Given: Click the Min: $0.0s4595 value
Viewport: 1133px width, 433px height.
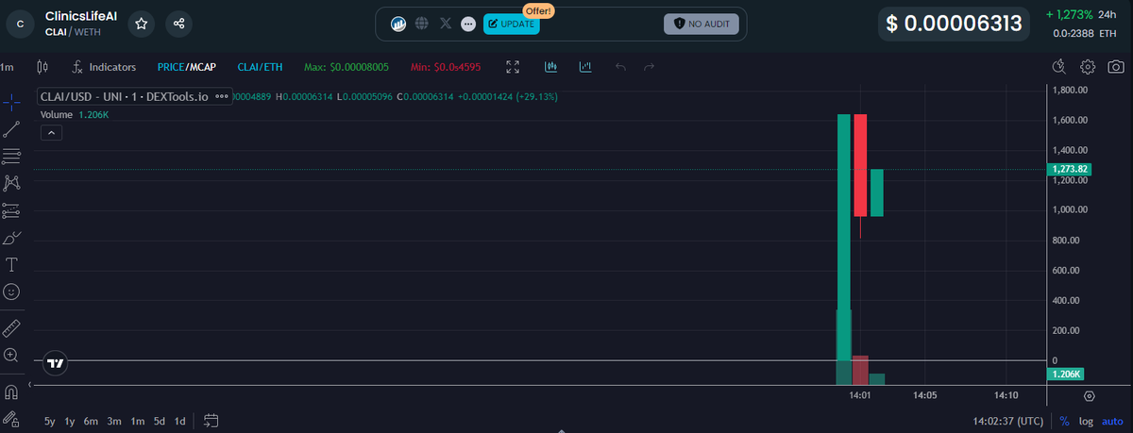Looking at the screenshot, I should [446, 67].
